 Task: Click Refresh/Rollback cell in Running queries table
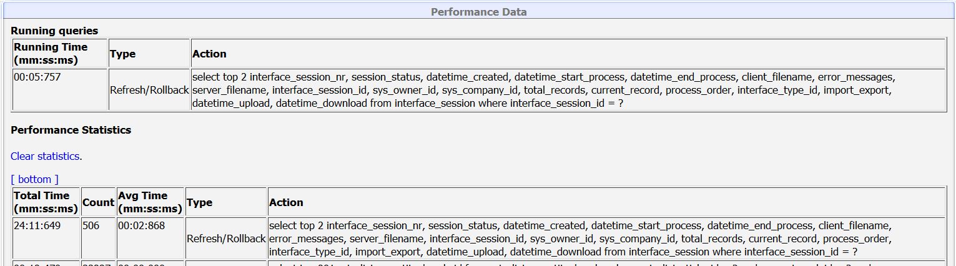point(149,90)
